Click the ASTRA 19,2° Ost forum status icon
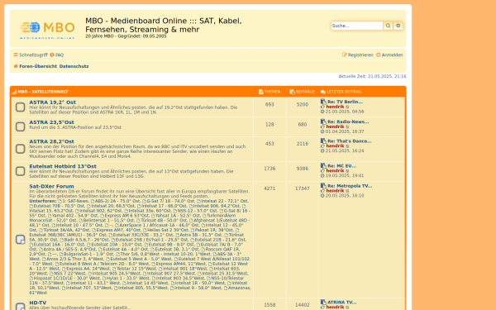This screenshot has height=310, width=496. (20, 107)
